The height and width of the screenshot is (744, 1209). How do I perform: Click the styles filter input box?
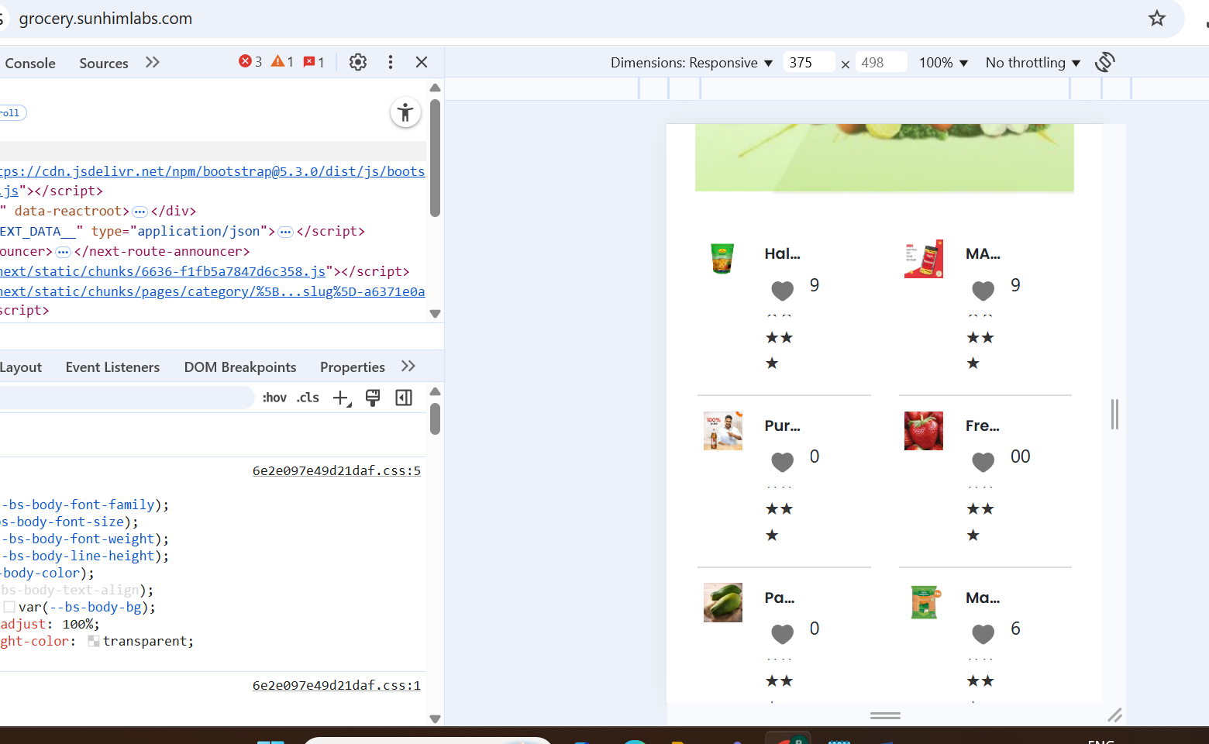pos(126,398)
